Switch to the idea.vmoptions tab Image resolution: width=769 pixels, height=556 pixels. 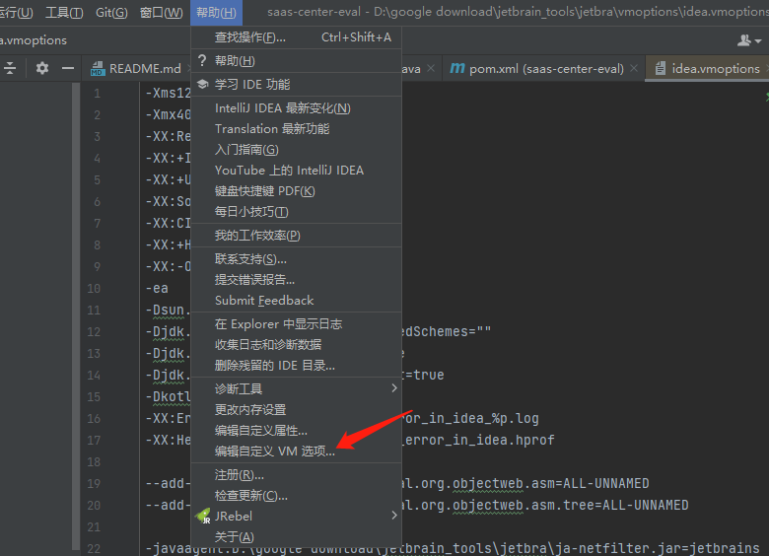(709, 69)
